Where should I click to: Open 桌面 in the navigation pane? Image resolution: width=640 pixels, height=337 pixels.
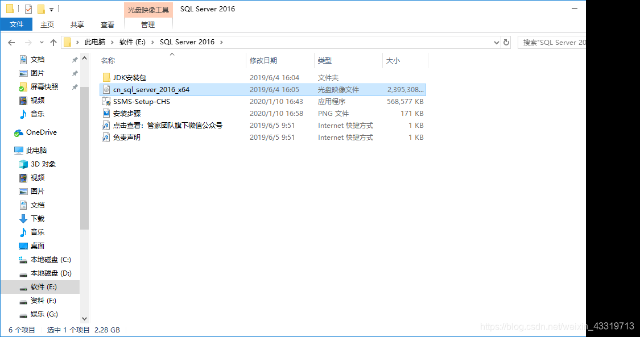(x=37, y=246)
